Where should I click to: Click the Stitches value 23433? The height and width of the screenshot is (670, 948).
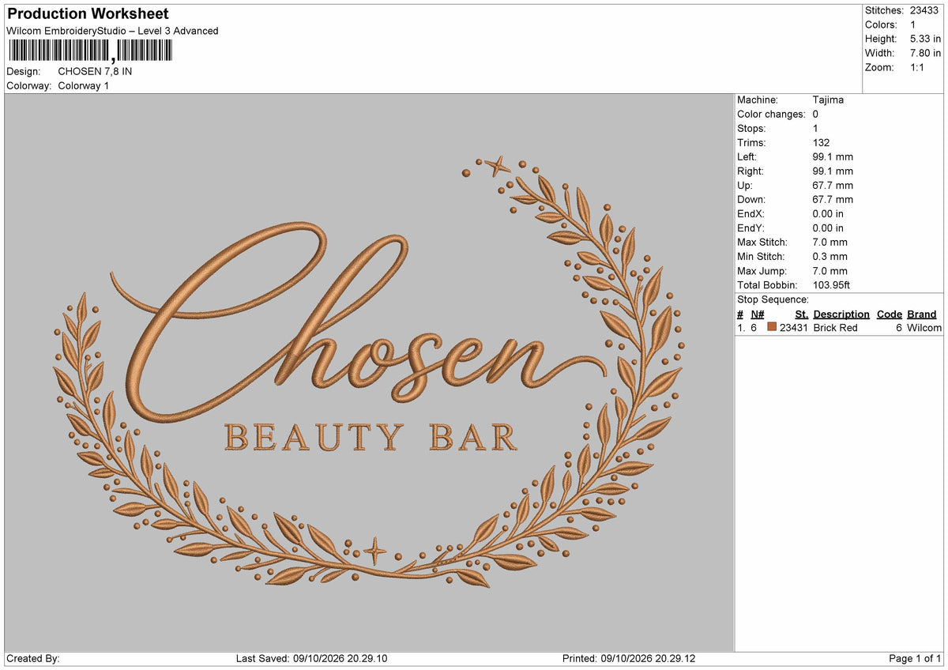coord(924,10)
